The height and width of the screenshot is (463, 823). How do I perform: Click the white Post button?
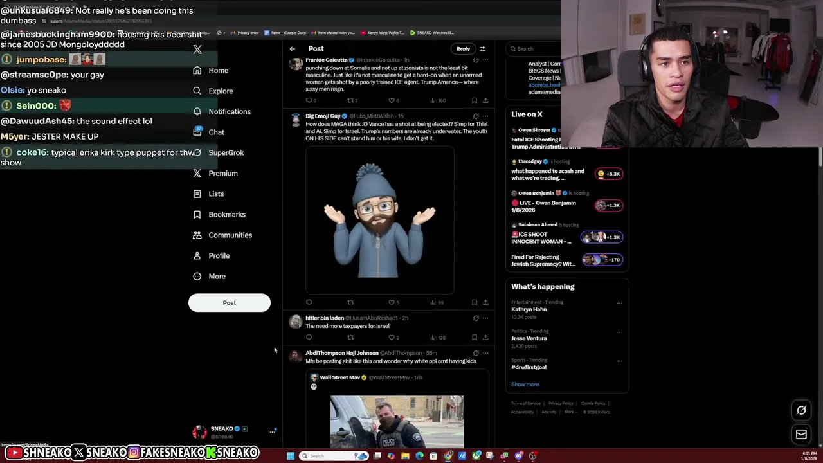coord(230,302)
